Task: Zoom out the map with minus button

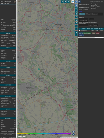Action: (x=73, y=135)
